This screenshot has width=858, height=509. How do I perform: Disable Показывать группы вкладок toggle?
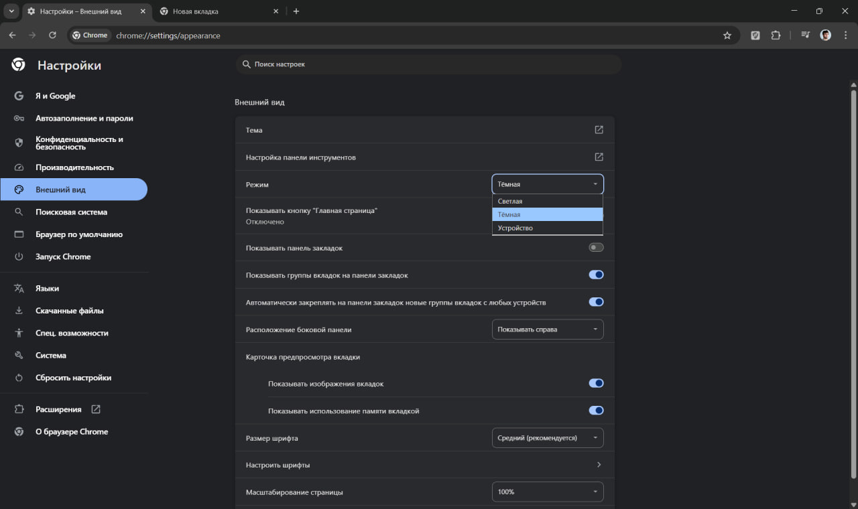(596, 275)
